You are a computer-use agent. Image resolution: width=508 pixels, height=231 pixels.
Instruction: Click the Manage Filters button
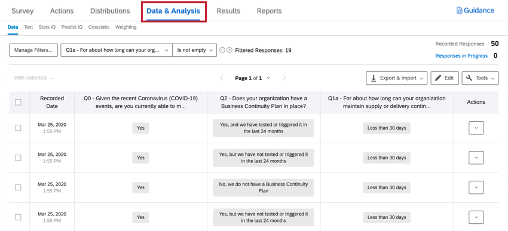33,50
